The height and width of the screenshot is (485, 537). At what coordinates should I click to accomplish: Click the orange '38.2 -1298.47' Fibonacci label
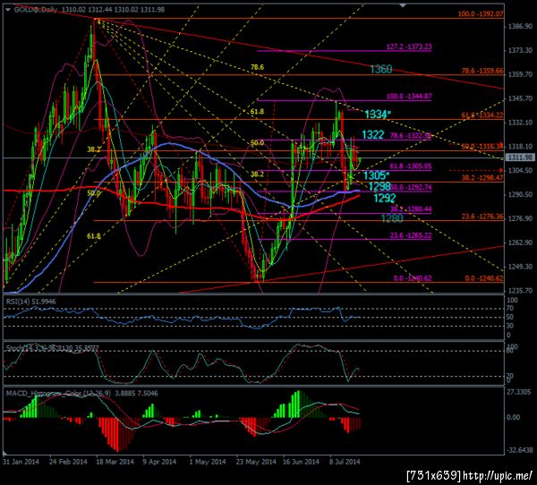[482, 177]
